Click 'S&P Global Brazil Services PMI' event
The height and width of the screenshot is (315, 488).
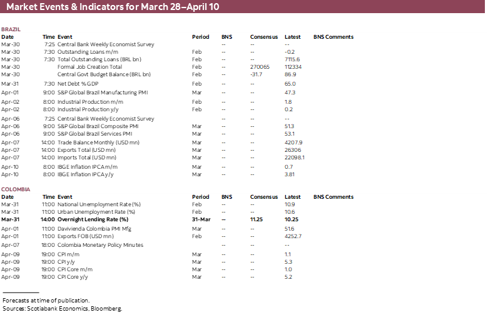pyautogui.click(x=95, y=134)
